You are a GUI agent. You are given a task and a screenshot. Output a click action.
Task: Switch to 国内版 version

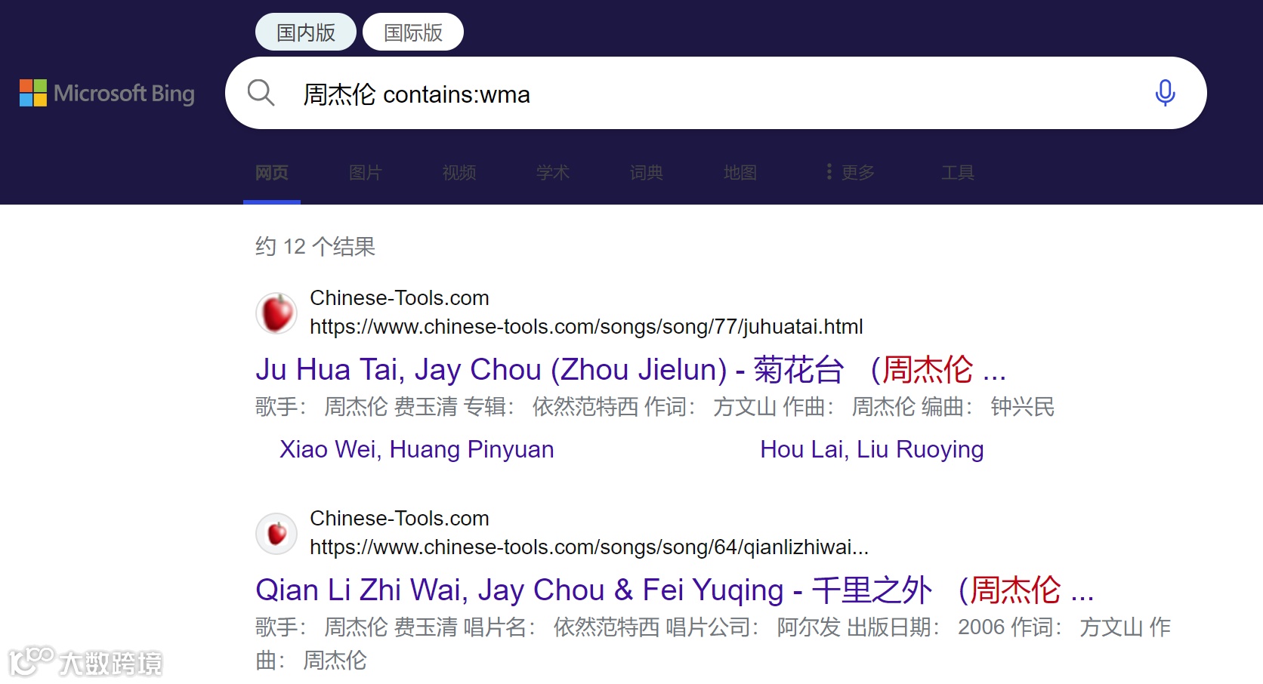coord(305,31)
